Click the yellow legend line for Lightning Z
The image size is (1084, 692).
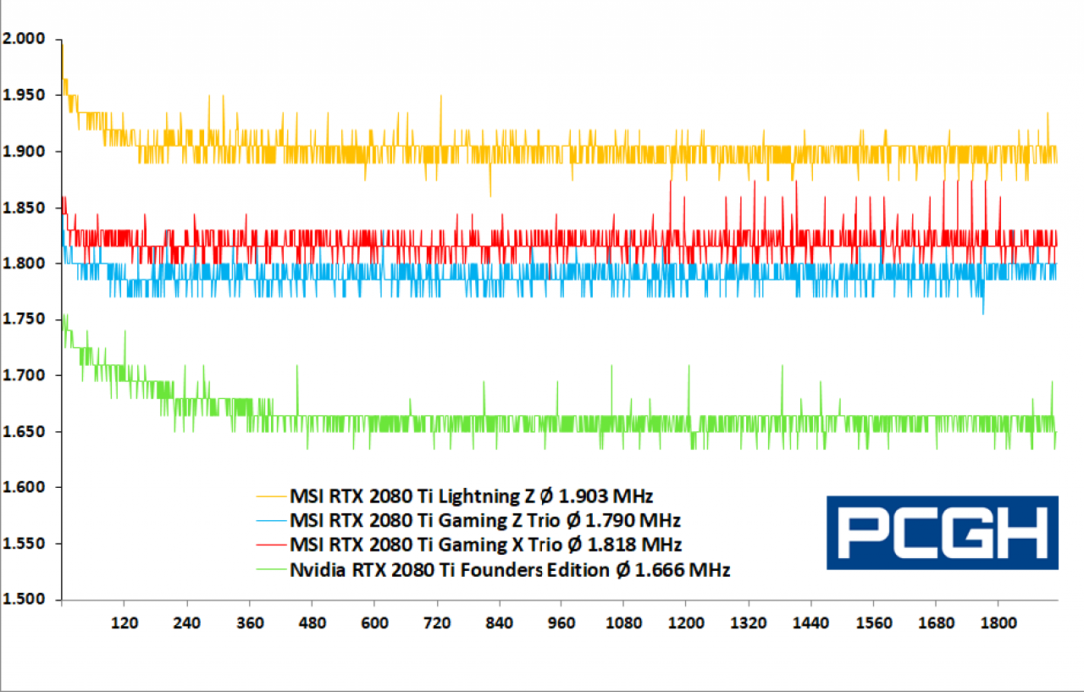pos(272,495)
